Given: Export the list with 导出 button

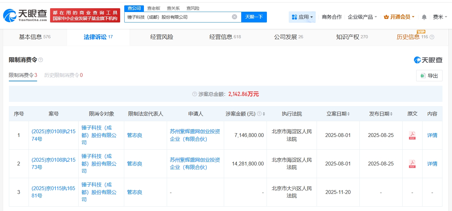Looking at the screenshot, I should tap(429, 76).
